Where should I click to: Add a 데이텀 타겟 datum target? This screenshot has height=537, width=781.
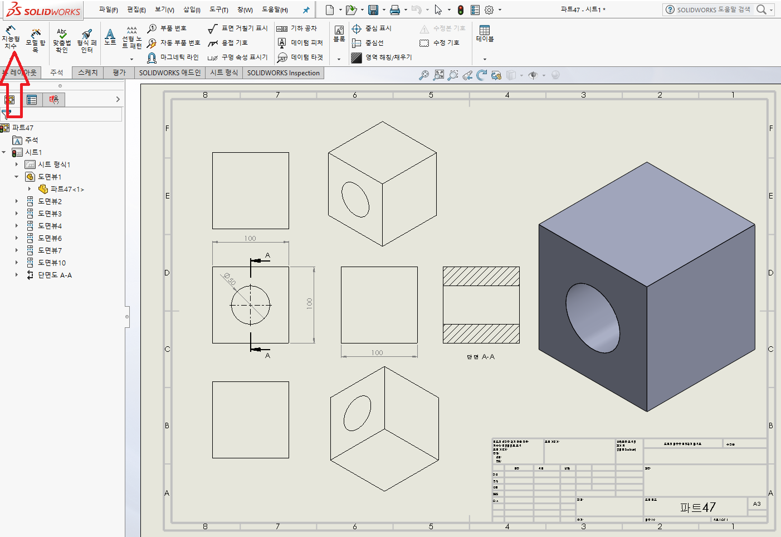(x=300, y=57)
